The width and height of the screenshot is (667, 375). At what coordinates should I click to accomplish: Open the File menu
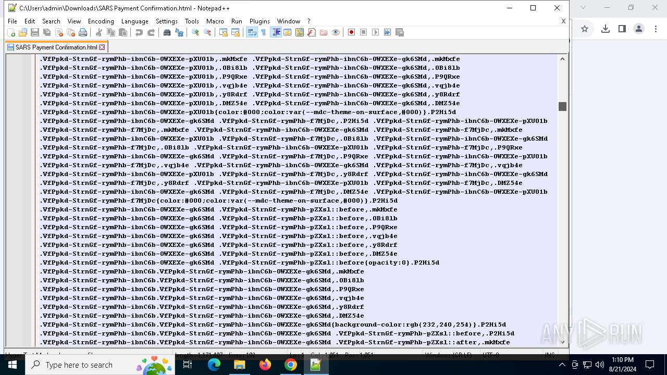pyautogui.click(x=13, y=21)
